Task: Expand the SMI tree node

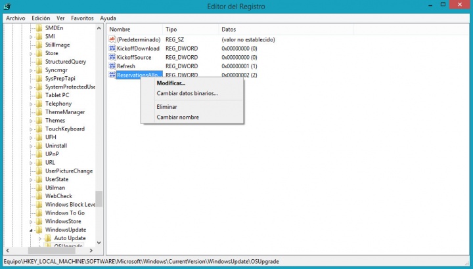Action: (31, 37)
